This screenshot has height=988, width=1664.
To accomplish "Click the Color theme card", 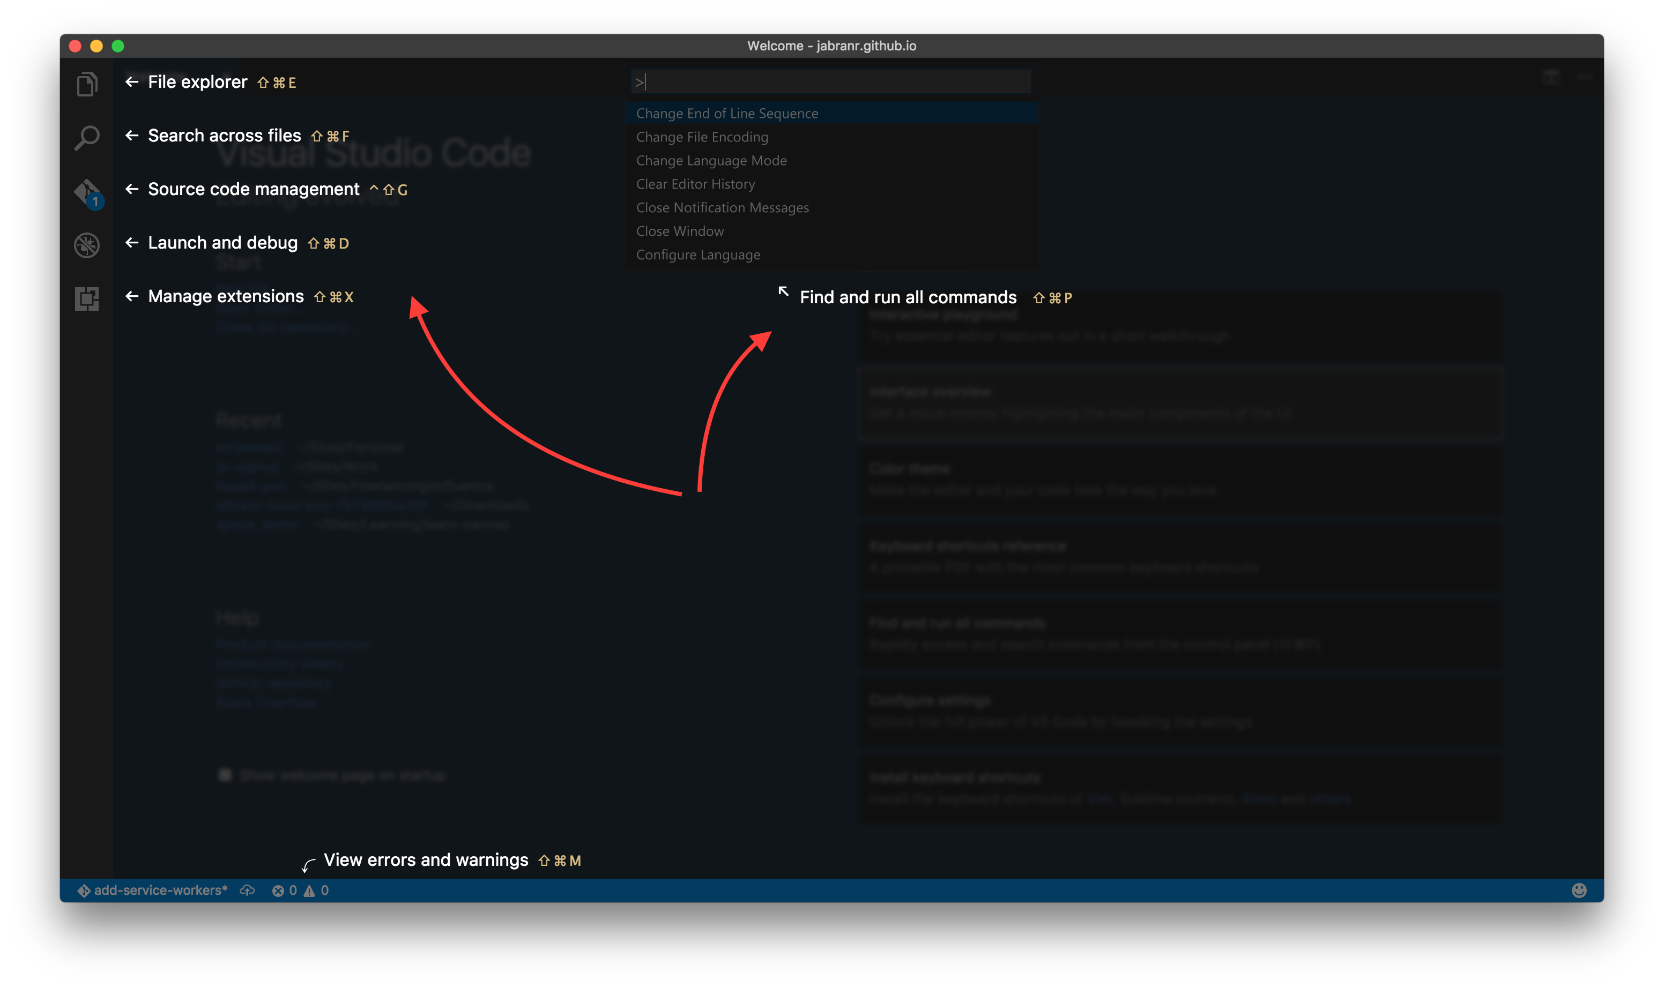I will (x=1180, y=480).
